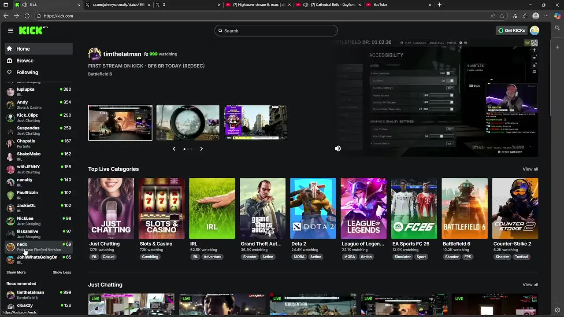Switch to the Hightower stream tab
The width and height of the screenshot is (564, 317).
click(x=259, y=5)
